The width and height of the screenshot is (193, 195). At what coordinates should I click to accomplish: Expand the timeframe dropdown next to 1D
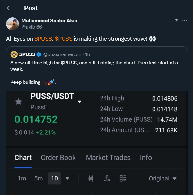(x=67, y=178)
